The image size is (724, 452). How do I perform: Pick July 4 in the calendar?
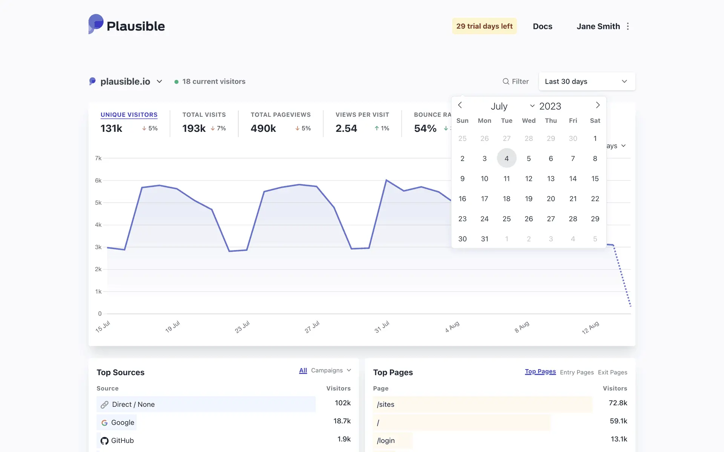coord(506,159)
